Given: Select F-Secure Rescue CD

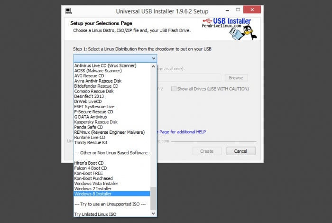Looking at the screenshot, I should click(112, 112).
